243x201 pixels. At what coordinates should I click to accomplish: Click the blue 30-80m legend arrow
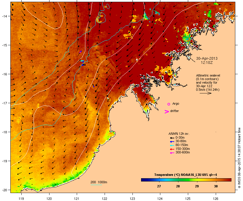tap(172, 142)
